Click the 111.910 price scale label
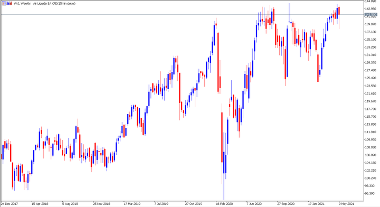The width and height of the screenshot is (380, 207). pyautogui.click(x=371, y=132)
